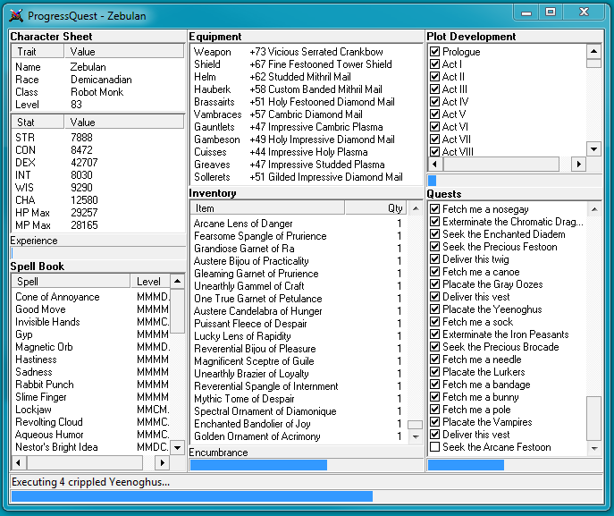Toggle the Placate the Vampires checkbox
The height and width of the screenshot is (516, 614).
click(x=434, y=421)
